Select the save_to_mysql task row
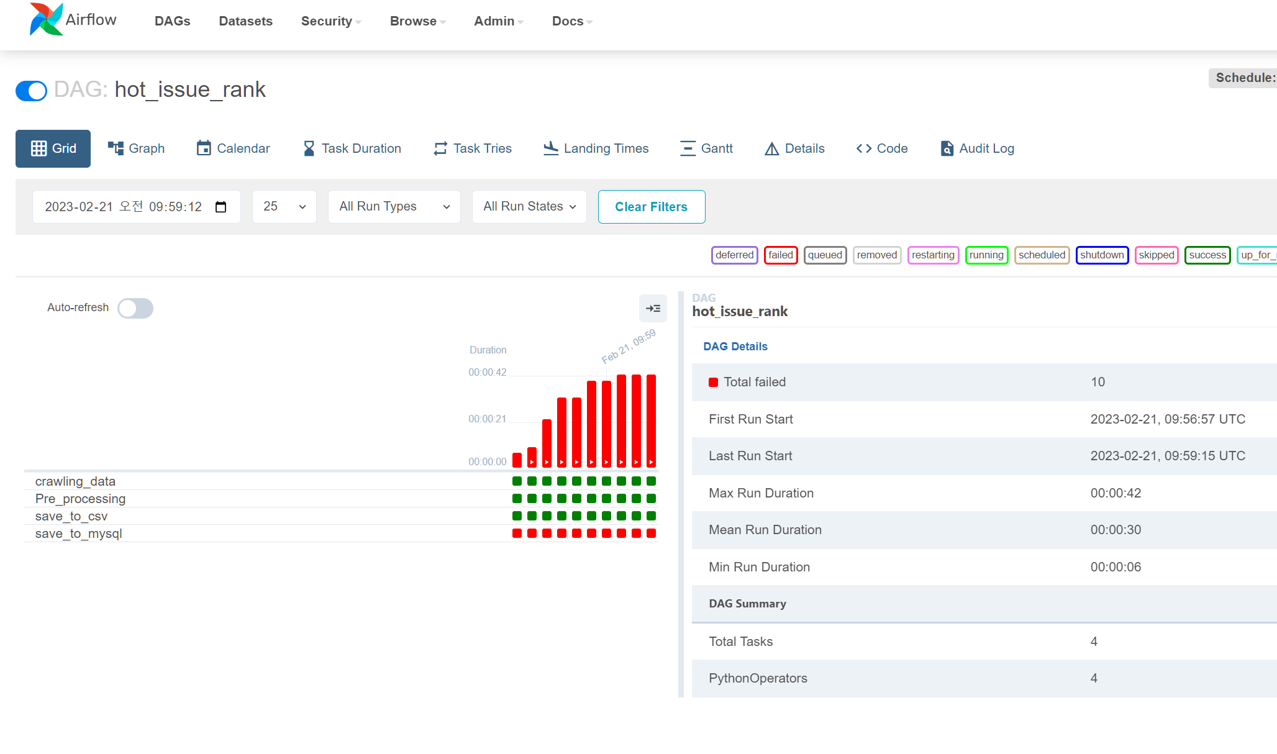This screenshot has width=1277, height=754. (x=79, y=534)
